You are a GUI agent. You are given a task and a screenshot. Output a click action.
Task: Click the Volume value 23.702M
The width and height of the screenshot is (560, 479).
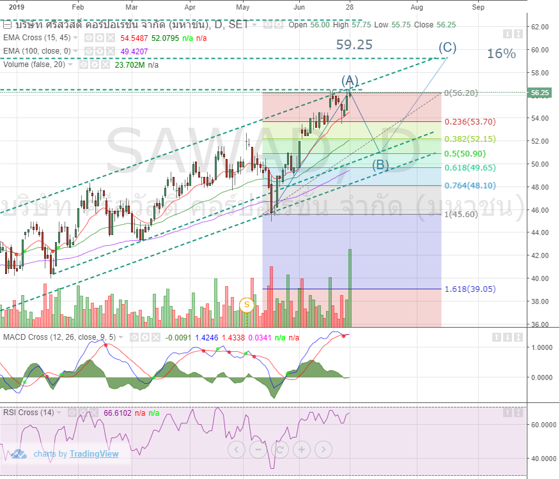click(130, 65)
